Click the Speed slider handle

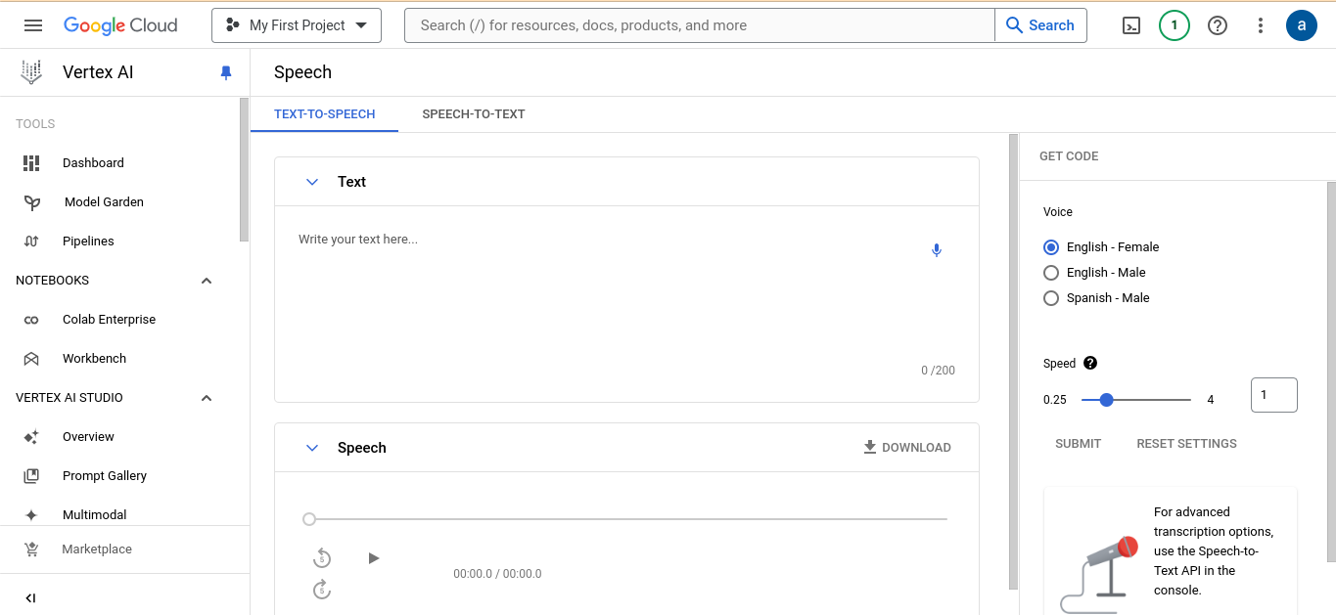click(x=1107, y=400)
